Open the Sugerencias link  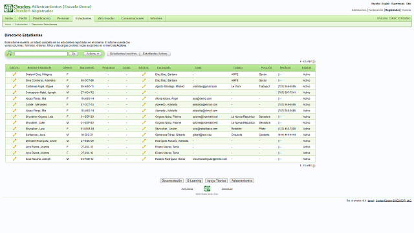point(398,4)
